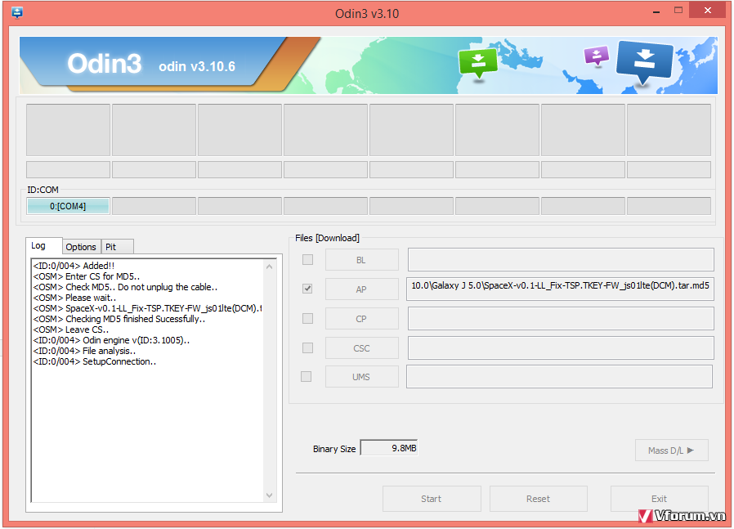734x529 pixels.
Task: Close the Odin3 v3.10 window
Action: [x=707, y=11]
